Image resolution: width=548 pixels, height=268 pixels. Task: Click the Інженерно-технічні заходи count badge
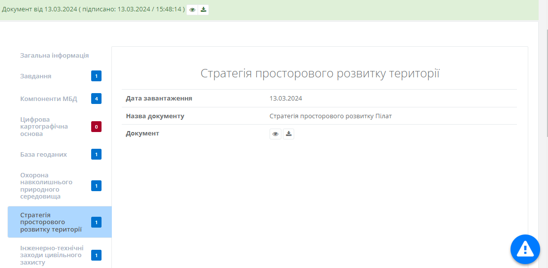coord(97,255)
